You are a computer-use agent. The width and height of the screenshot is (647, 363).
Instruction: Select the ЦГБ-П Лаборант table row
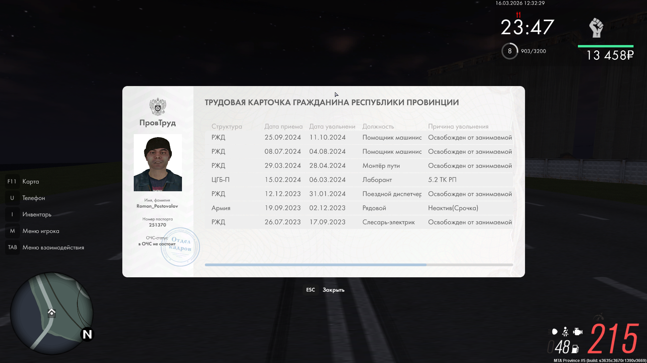coord(359,180)
